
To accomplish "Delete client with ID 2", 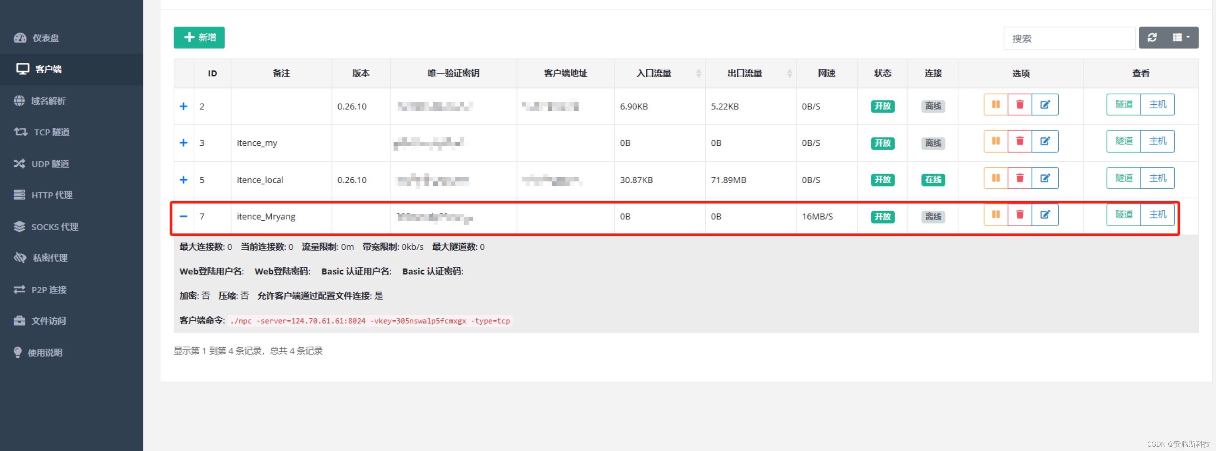I will point(1019,105).
